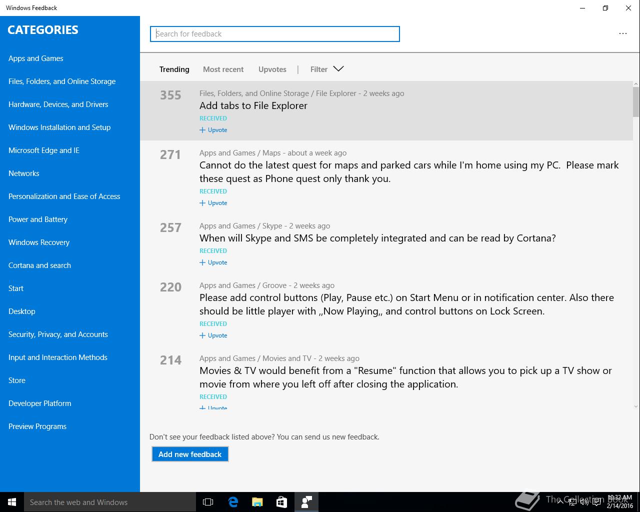Select Hardware, Devices, and Drivers category
The width and height of the screenshot is (640, 512).
tap(58, 104)
